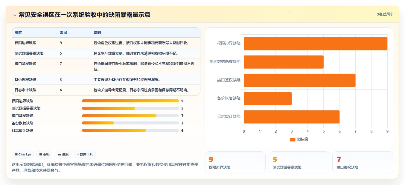Click the 对比矩阵 label in the header
Viewport: 405px width, 185px height.
[385, 14]
